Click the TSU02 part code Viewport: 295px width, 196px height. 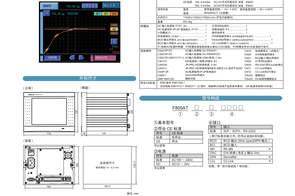click(249, 75)
